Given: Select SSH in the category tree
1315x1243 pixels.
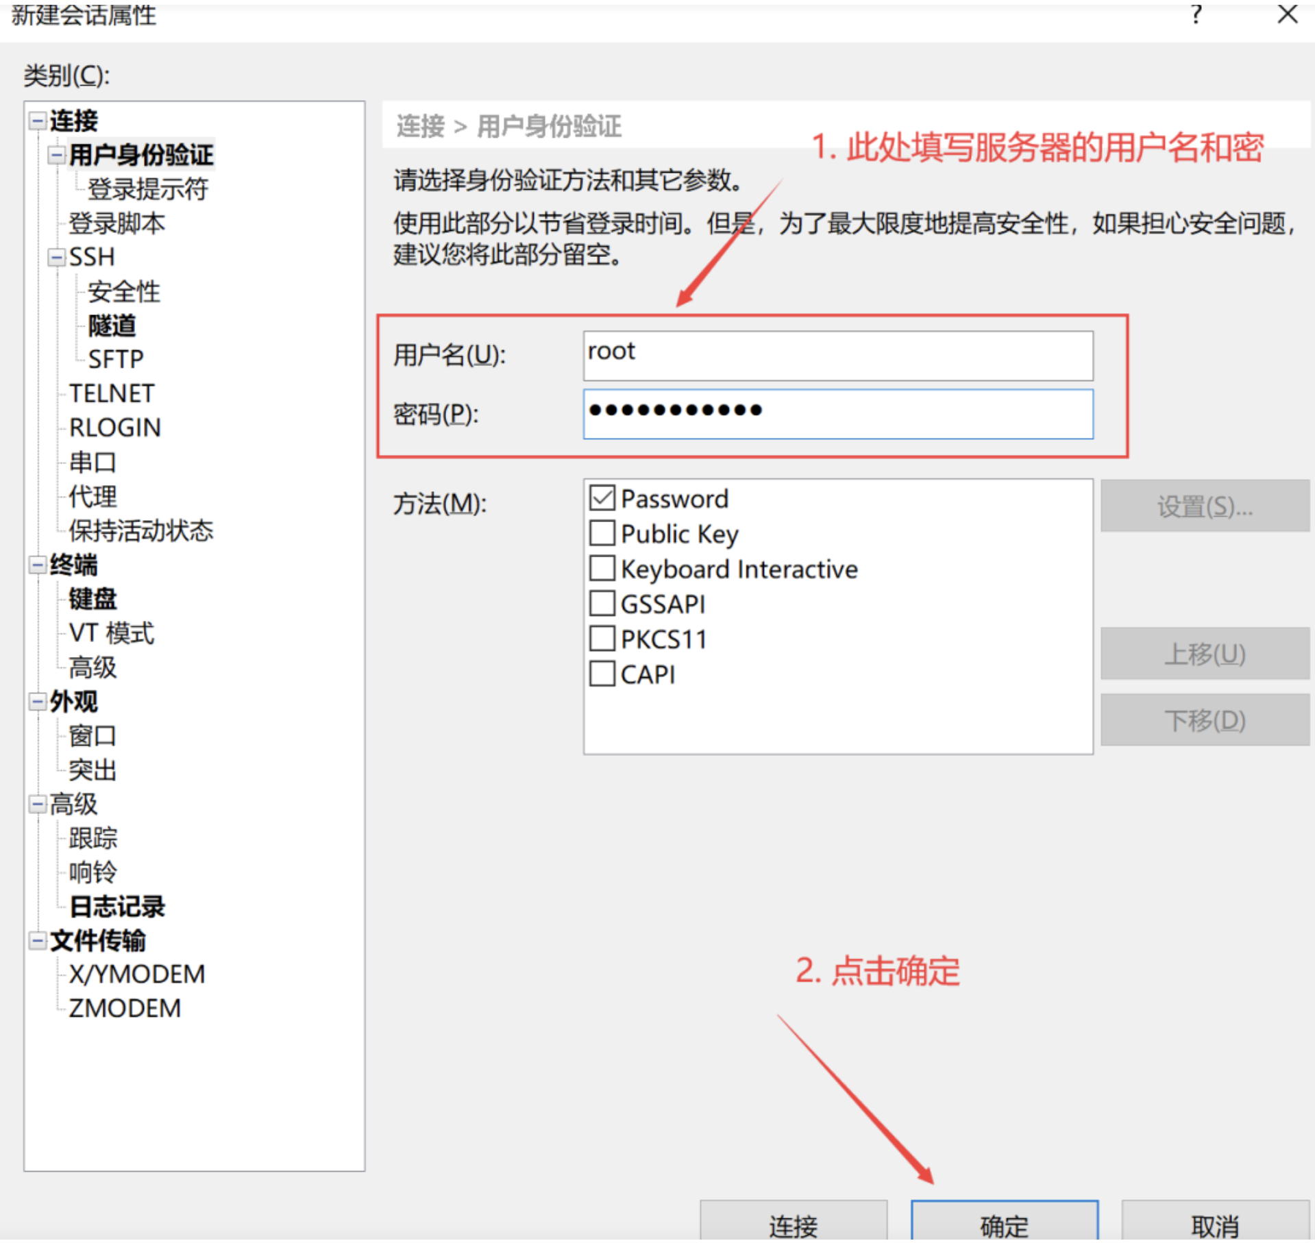Looking at the screenshot, I should click(92, 258).
